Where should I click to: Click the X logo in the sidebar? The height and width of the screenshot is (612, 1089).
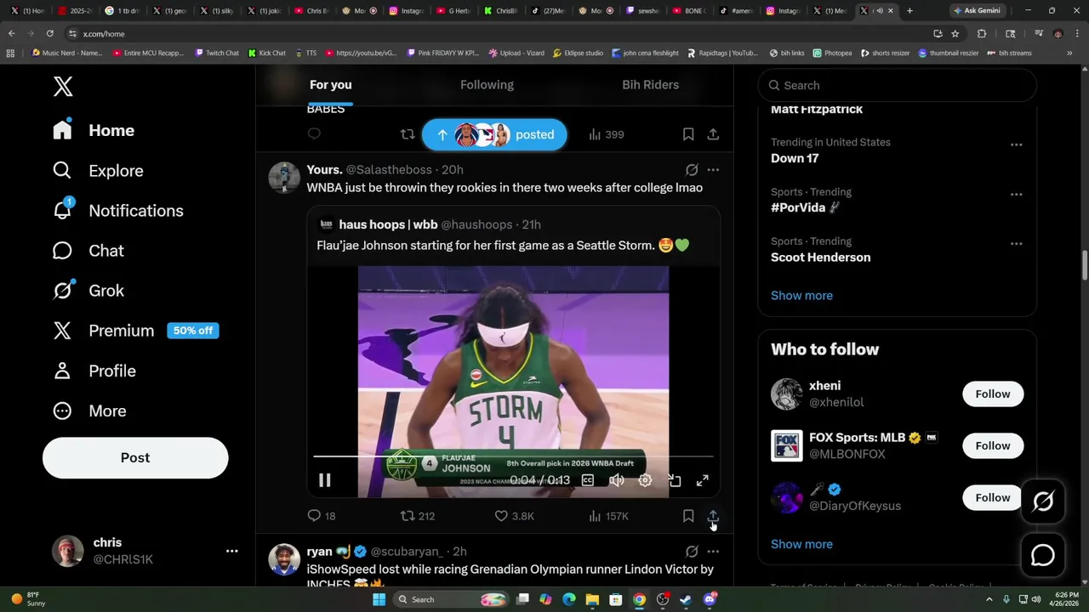tap(63, 86)
